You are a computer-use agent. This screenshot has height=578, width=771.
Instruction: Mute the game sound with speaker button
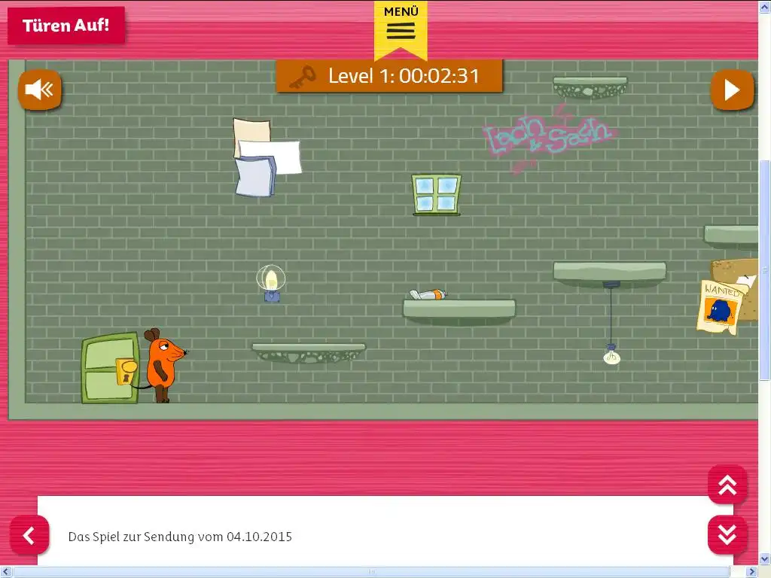click(x=40, y=90)
